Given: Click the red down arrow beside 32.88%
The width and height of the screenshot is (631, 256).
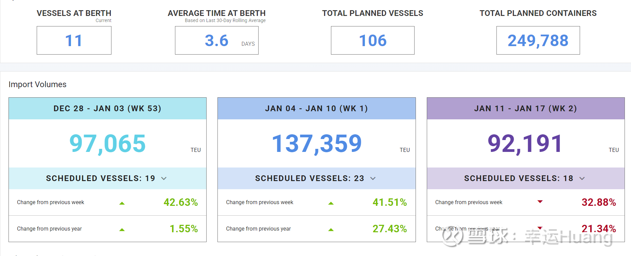Looking at the screenshot, I should (540, 202).
